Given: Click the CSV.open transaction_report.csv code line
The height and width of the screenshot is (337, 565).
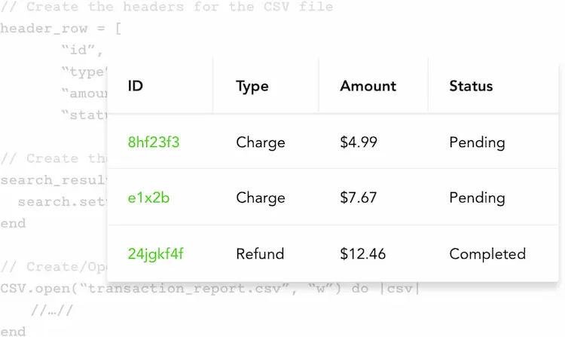Looking at the screenshot, I should [210, 288].
